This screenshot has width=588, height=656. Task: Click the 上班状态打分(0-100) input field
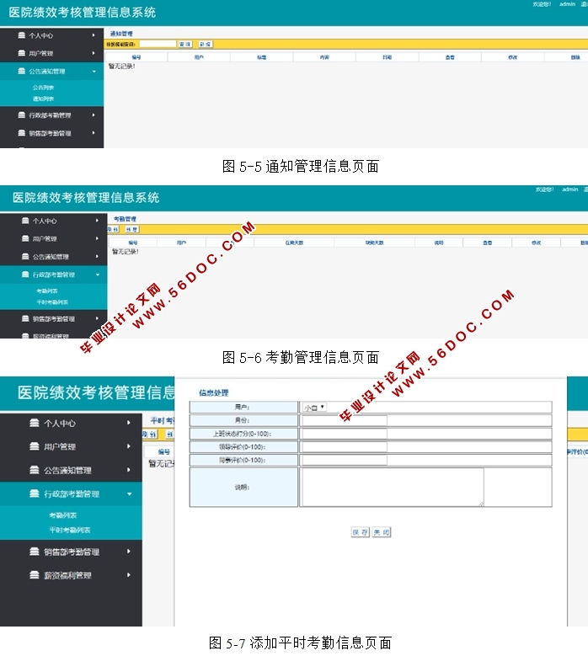(344, 434)
